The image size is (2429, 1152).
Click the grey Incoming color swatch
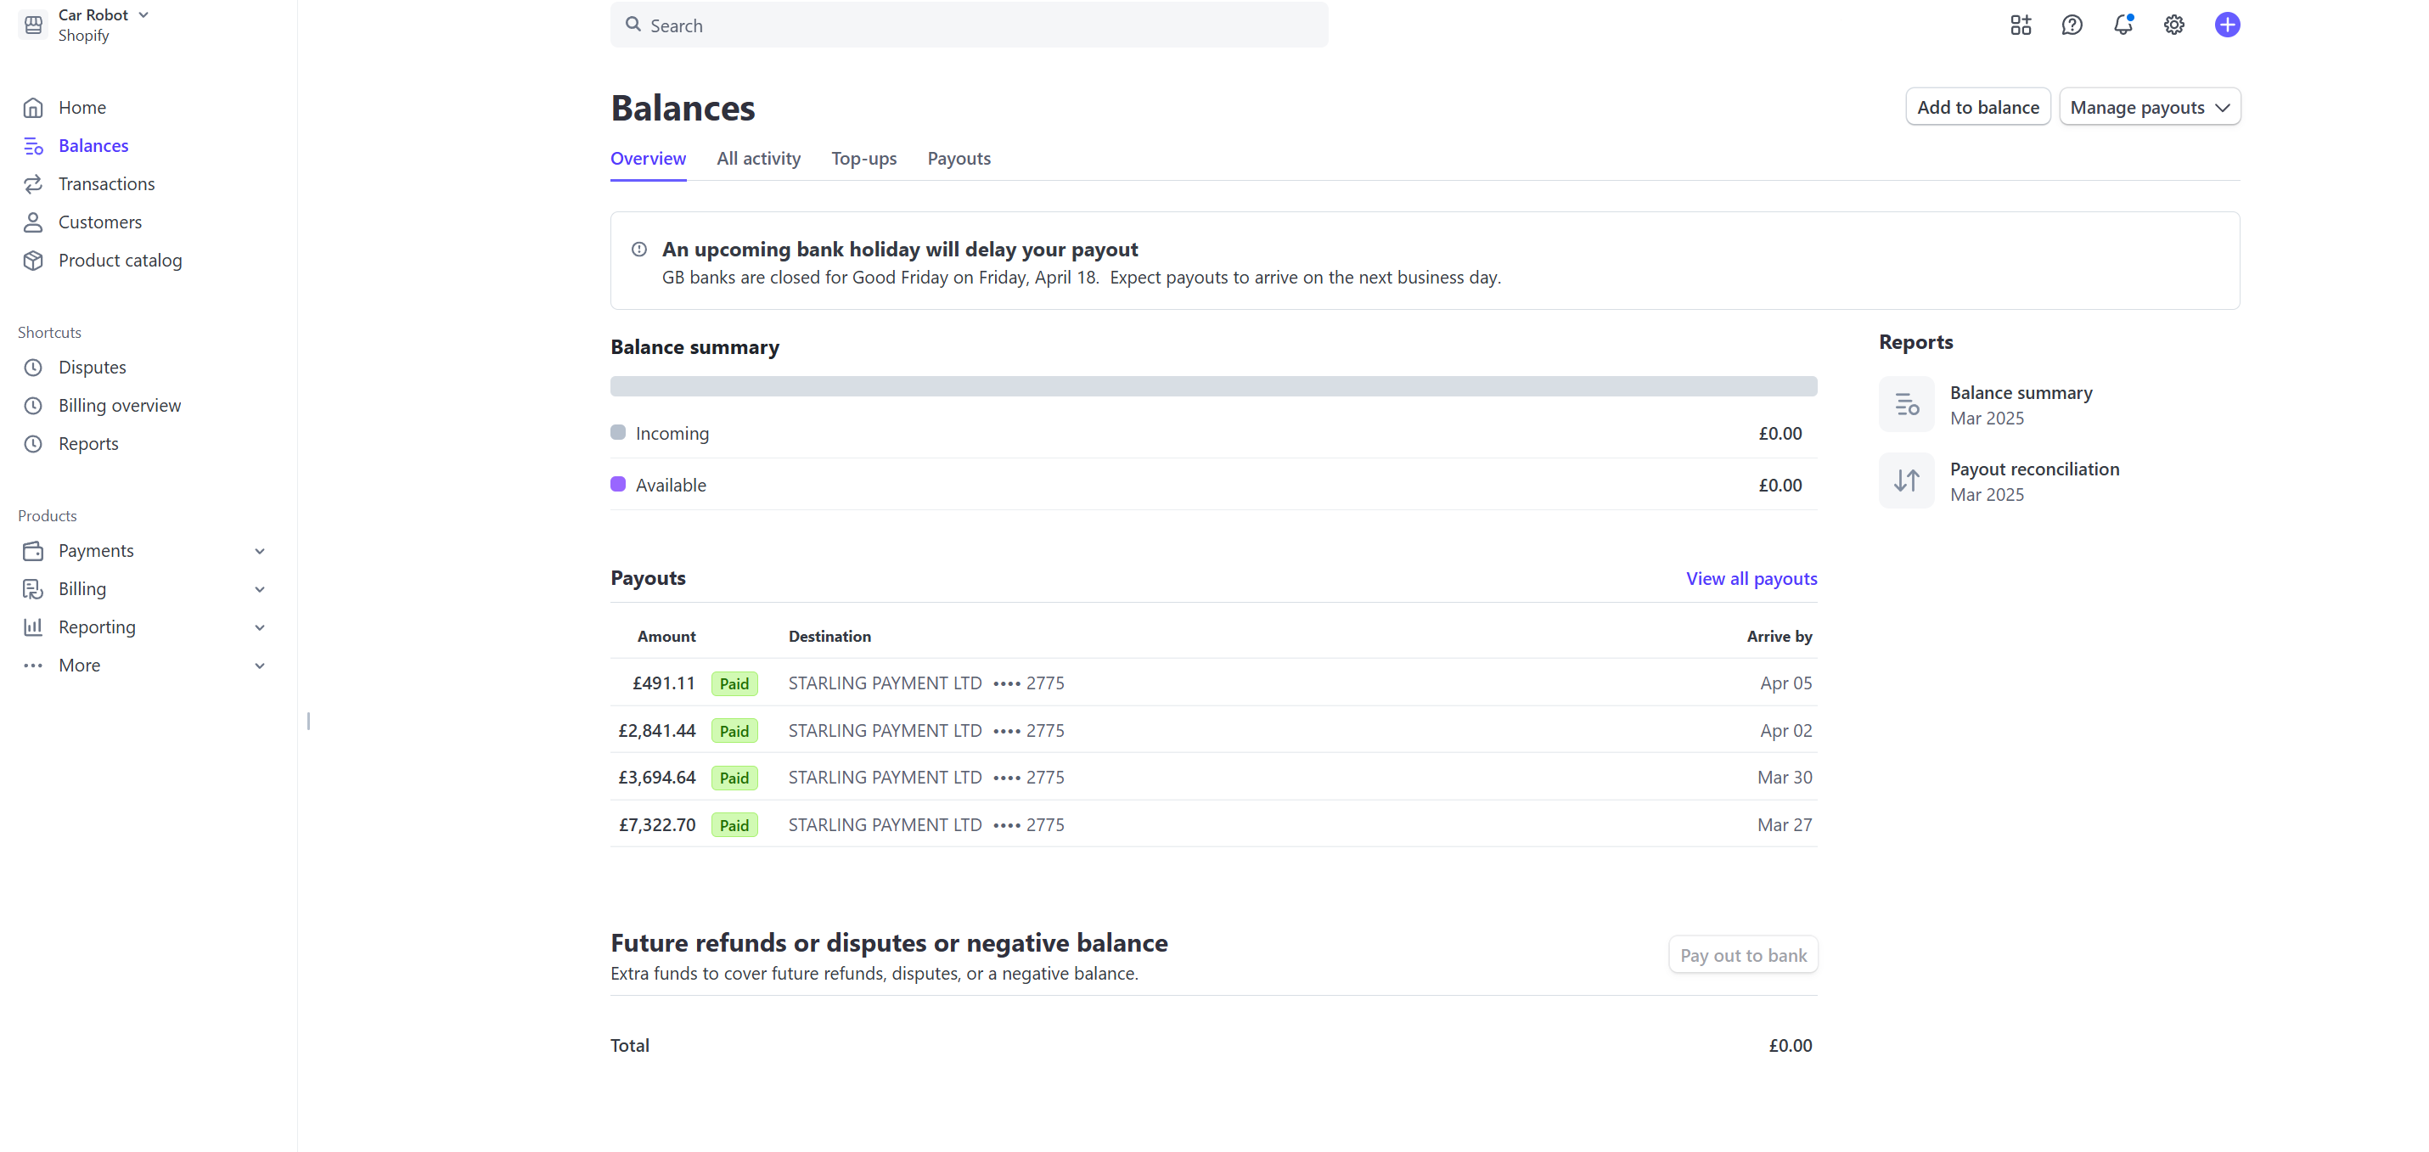[x=617, y=433]
